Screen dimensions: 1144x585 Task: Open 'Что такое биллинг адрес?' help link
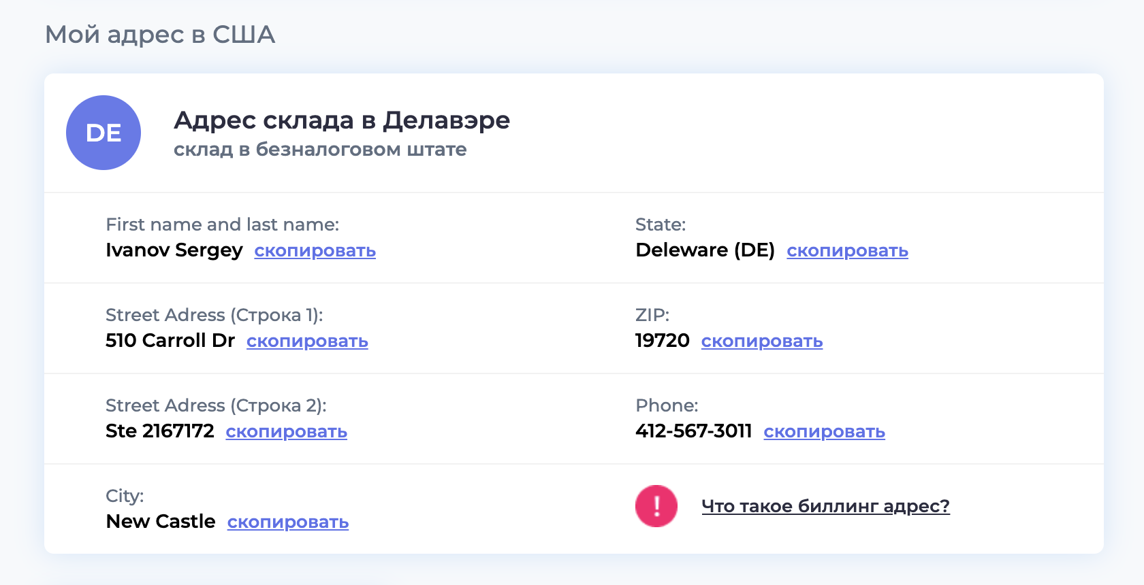coord(825,506)
